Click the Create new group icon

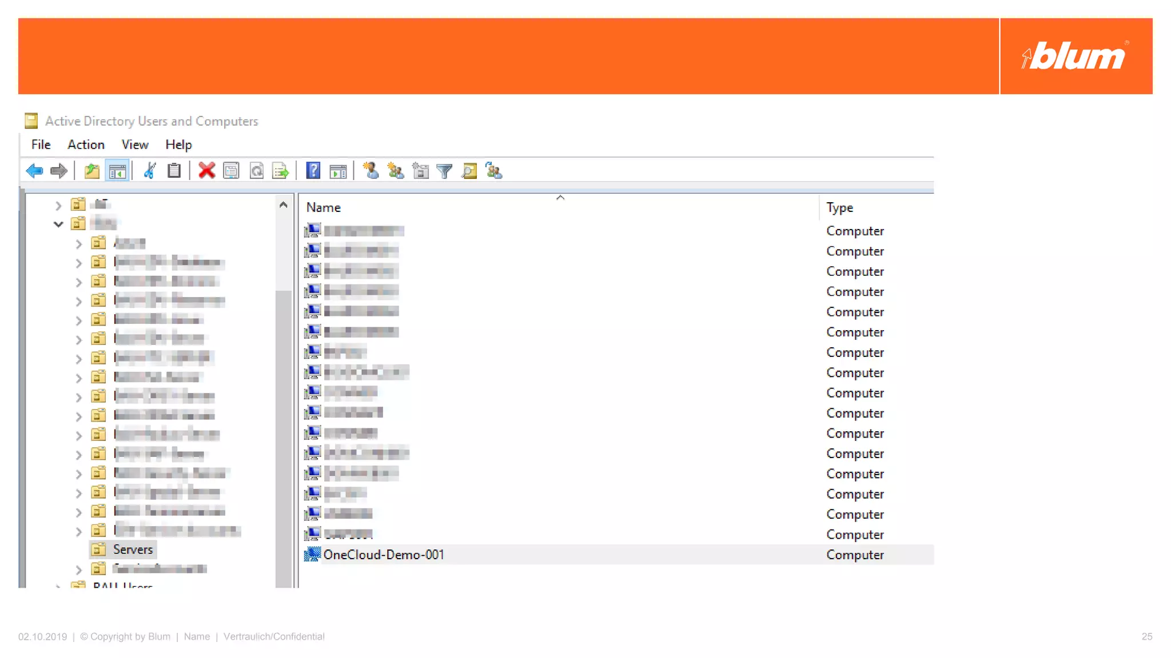click(x=395, y=171)
